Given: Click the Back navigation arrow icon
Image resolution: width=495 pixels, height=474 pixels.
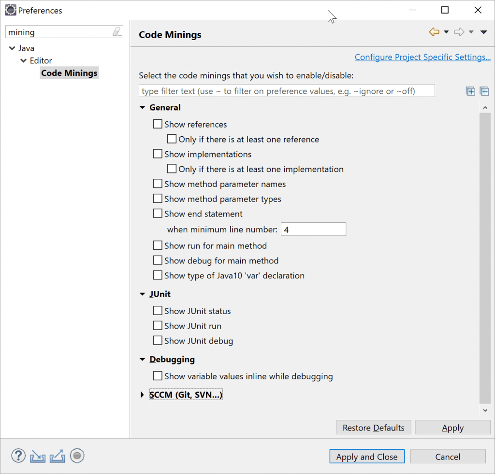Looking at the screenshot, I should tap(434, 32).
